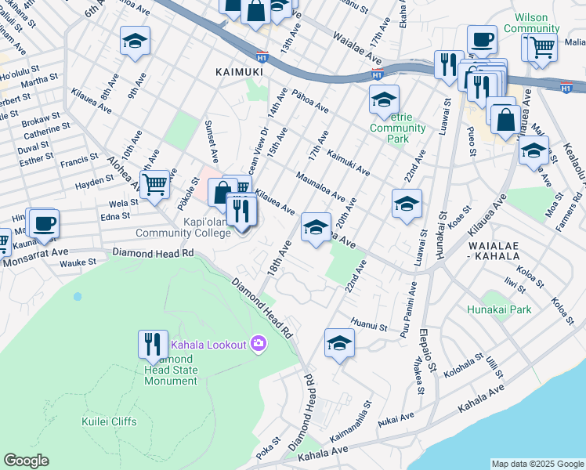This screenshot has height=470, width=586.
Task: Click the Ahakea St street label
Action: (x=420, y=375)
